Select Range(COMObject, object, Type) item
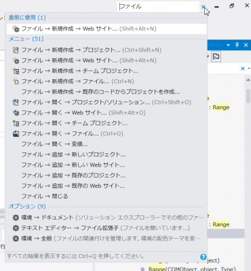This screenshot has width=251, height=271. 192,269
